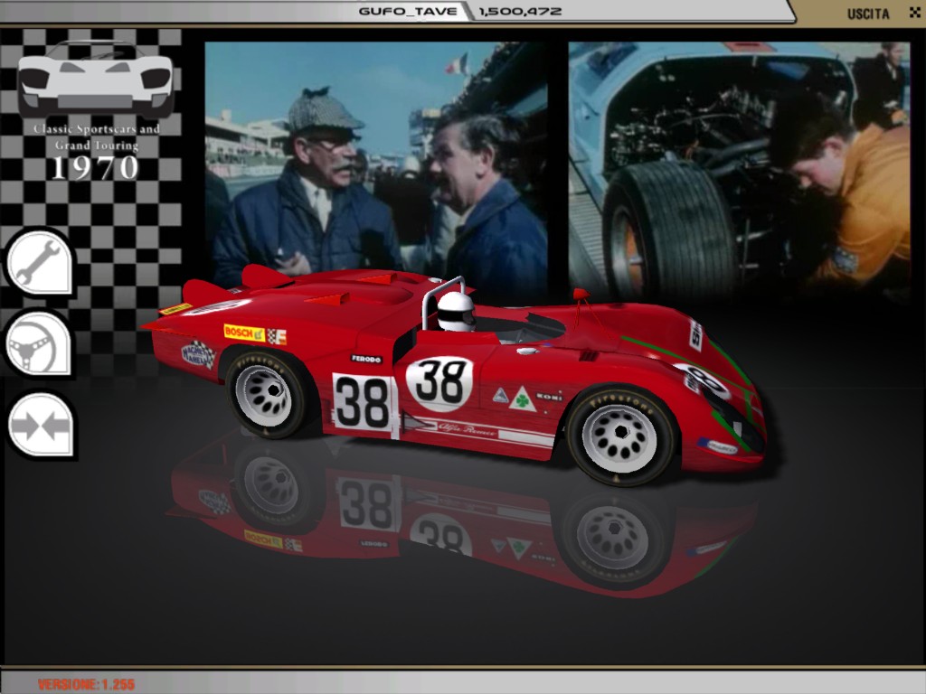Select the GUFO_TAVE player name tab

click(x=408, y=11)
